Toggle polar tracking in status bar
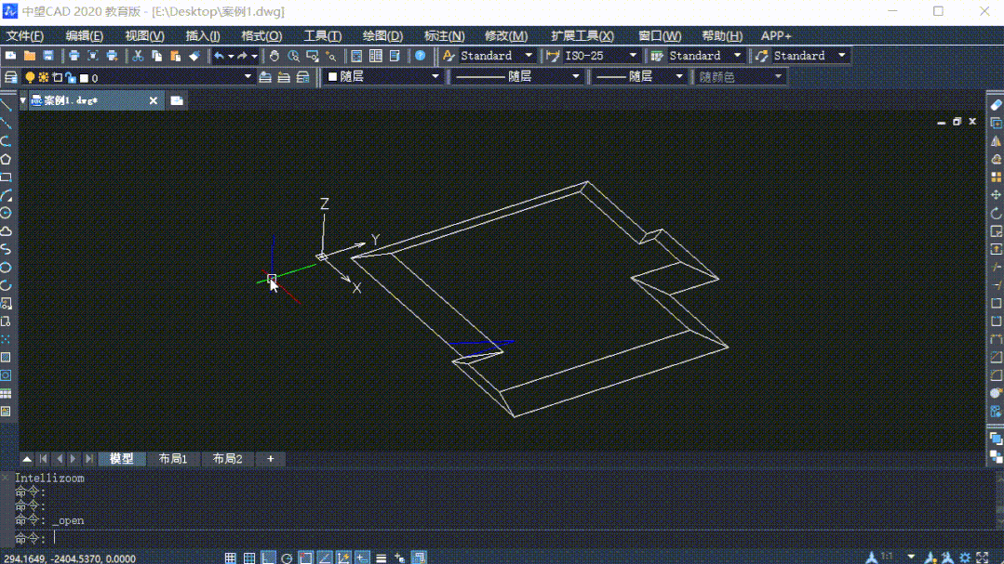Screen dimensions: 1004x564 click(x=287, y=557)
